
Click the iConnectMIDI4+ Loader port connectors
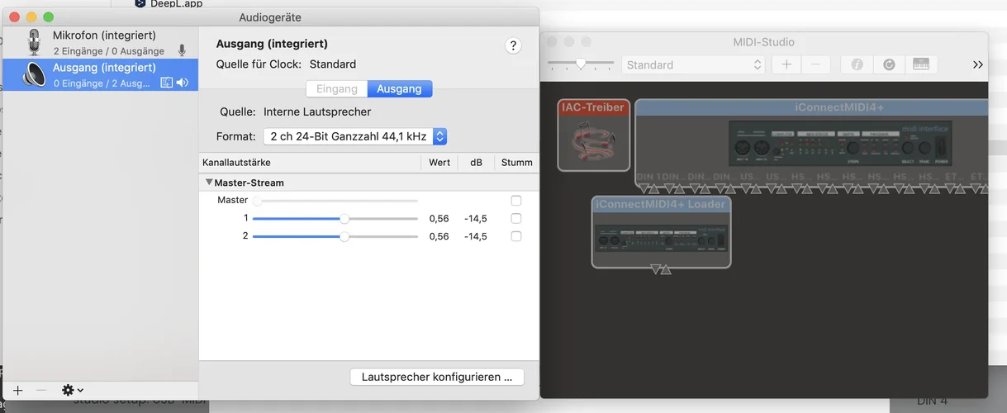pos(661,269)
